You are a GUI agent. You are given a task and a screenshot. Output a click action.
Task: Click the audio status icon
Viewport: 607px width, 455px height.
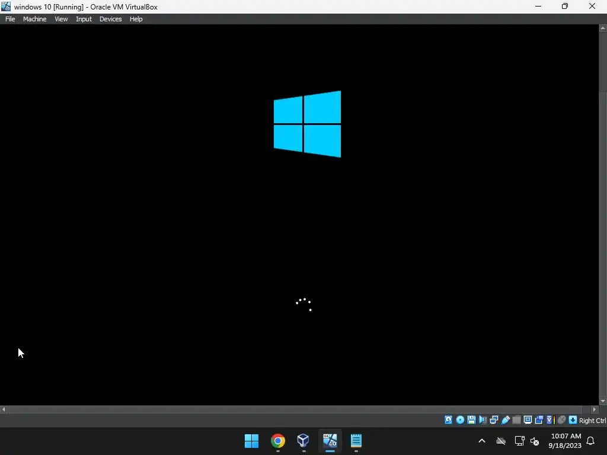(483, 420)
